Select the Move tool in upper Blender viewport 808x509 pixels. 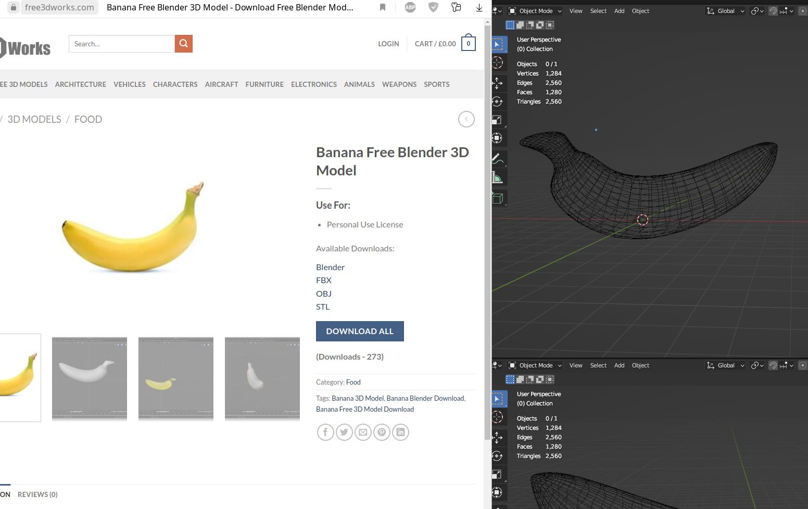(x=497, y=83)
